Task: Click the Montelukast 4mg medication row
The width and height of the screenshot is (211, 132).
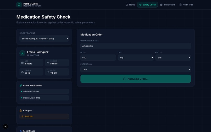Action: point(44,98)
